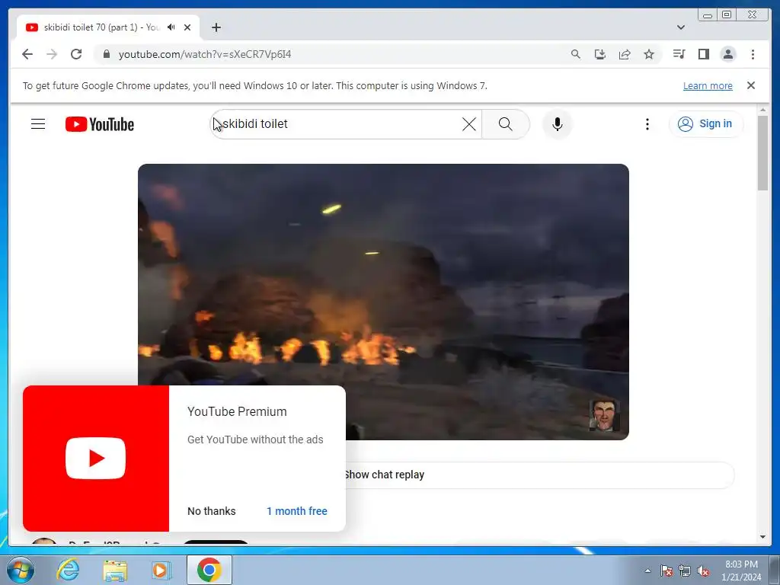Image resolution: width=780 pixels, height=585 pixels.
Task: Click Chrome icon in the taskbar
Action: point(209,570)
